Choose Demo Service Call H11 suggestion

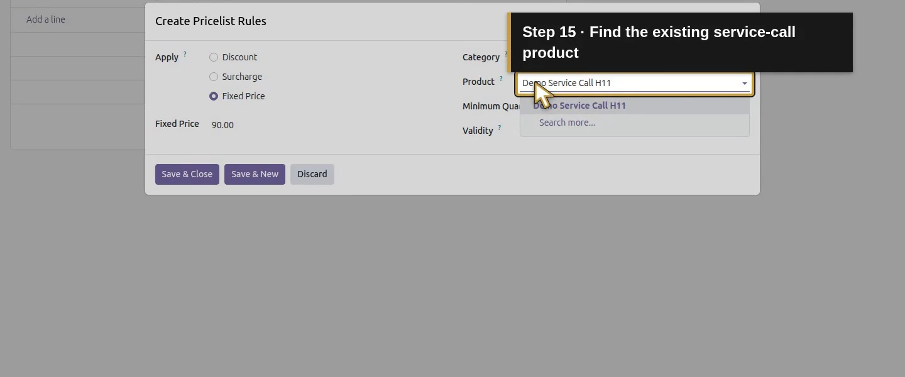[635, 106]
